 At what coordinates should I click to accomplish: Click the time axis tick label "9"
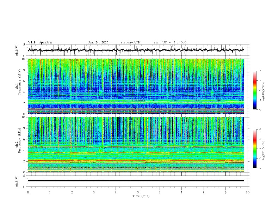225,192
